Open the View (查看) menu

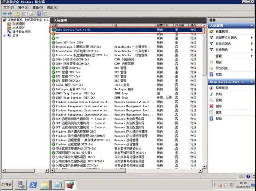pyautogui.click(x=38, y=7)
